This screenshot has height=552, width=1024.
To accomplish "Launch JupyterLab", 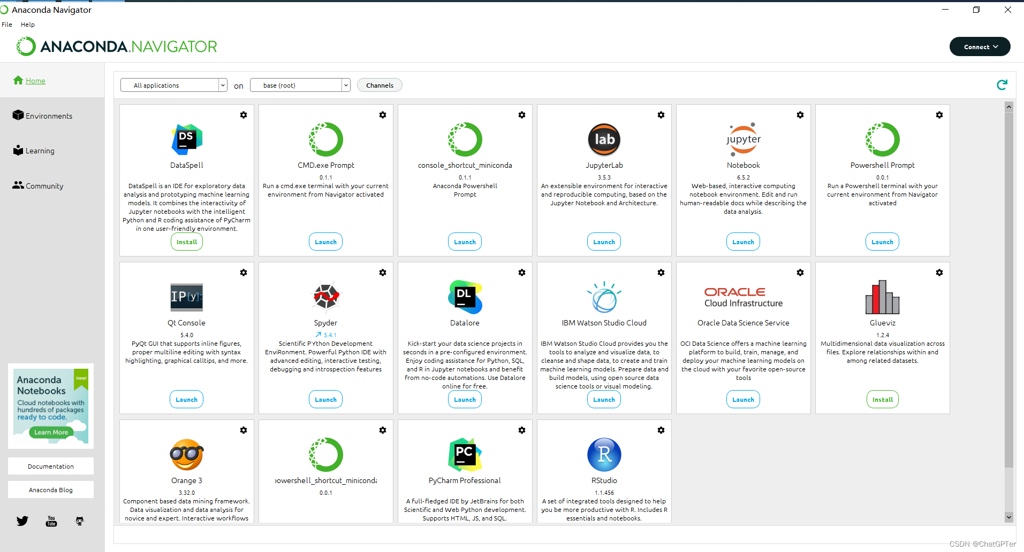I will [x=604, y=242].
